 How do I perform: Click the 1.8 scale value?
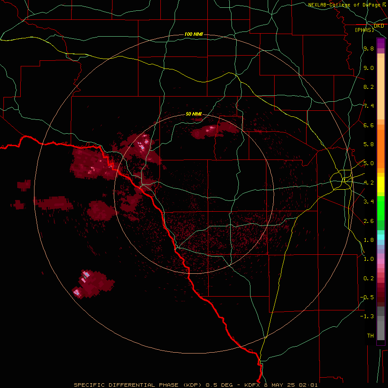[x=369, y=240]
